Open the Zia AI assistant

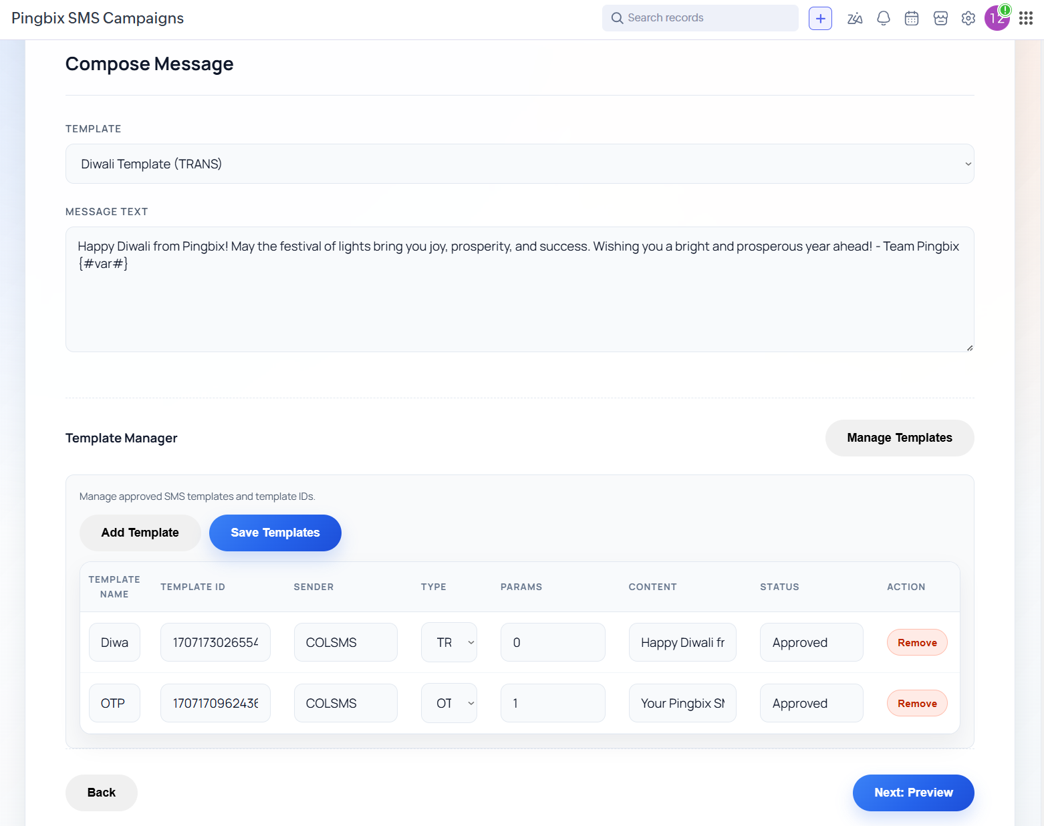855,18
